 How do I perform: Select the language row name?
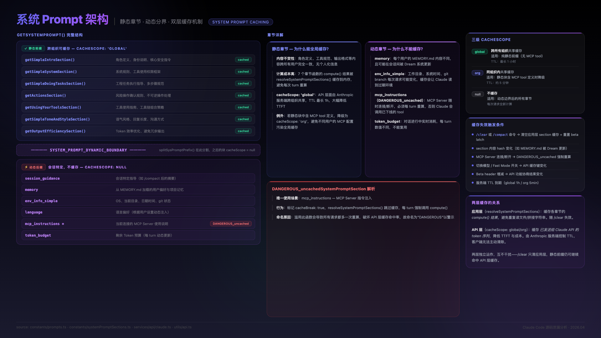34,212
